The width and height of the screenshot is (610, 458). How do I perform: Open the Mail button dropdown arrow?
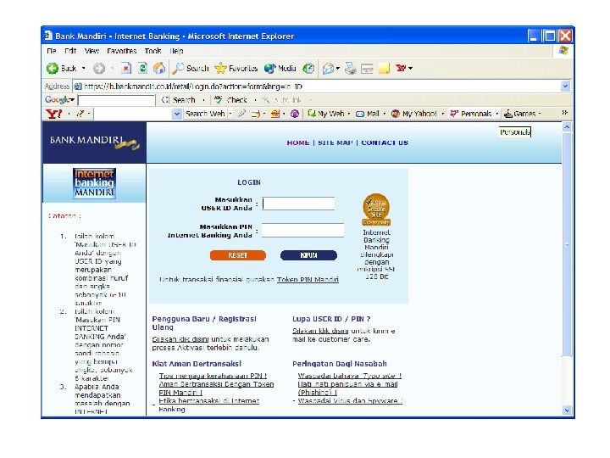point(338,69)
